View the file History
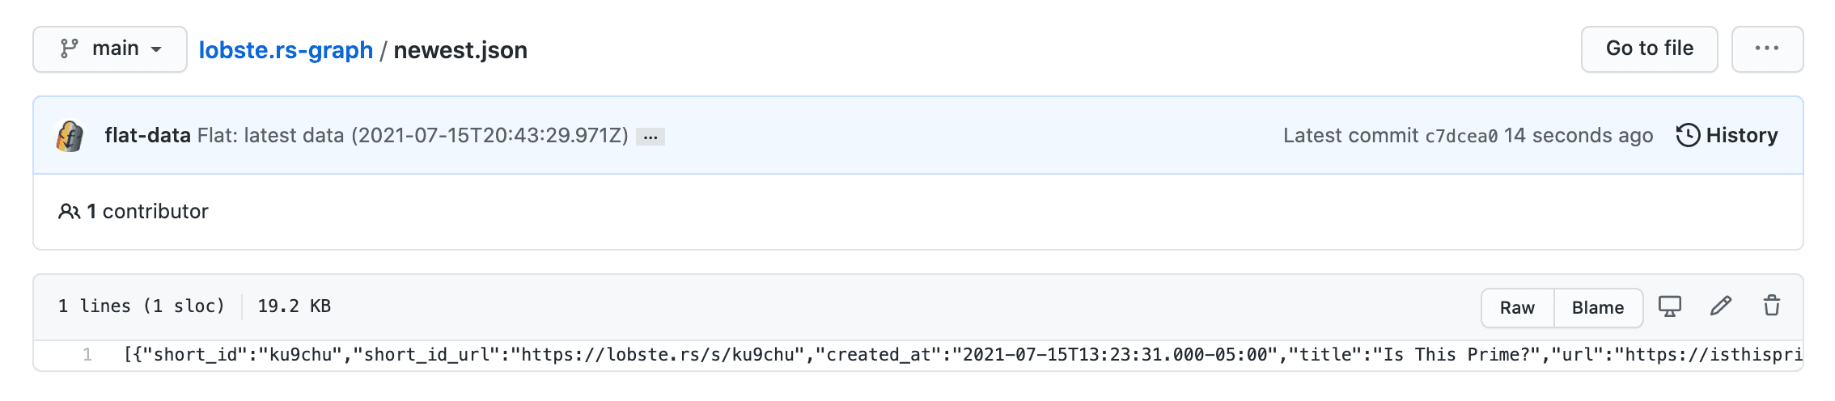 pos(1741,136)
